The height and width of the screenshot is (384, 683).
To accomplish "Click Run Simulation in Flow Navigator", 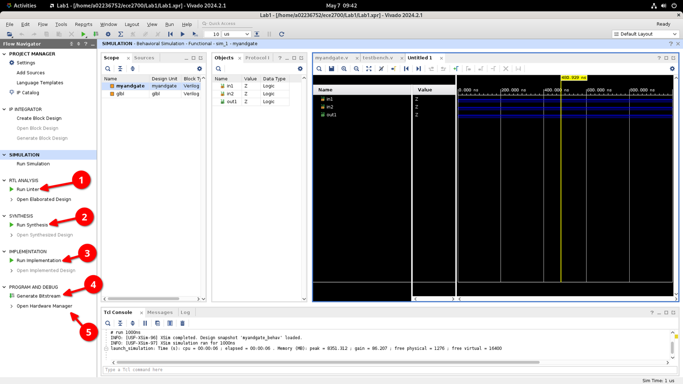I will (x=33, y=164).
